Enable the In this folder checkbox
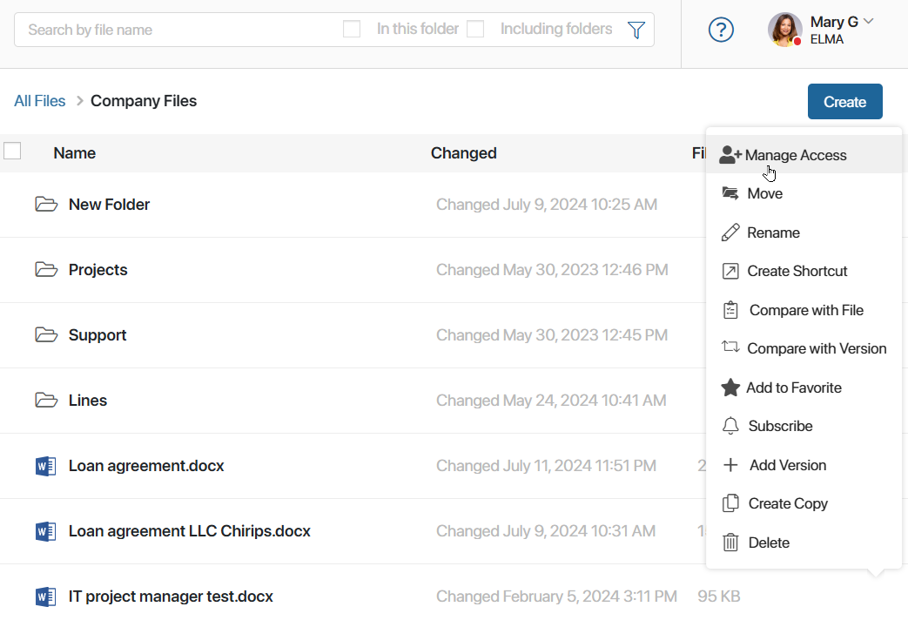The width and height of the screenshot is (908, 627). pos(352,29)
